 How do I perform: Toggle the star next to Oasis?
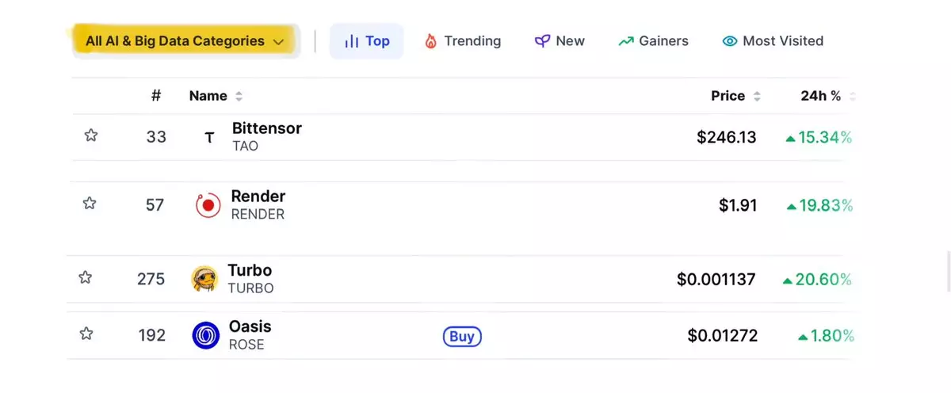pyautogui.click(x=86, y=334)
